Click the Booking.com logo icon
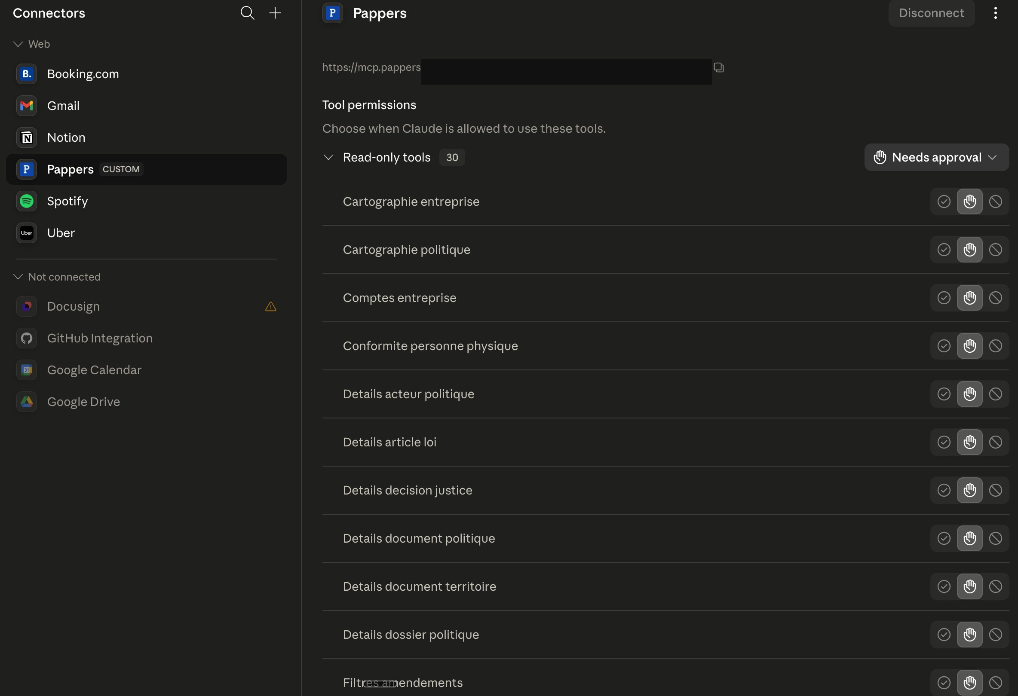Screen dimensions: 1018x696 pos(26,74)
